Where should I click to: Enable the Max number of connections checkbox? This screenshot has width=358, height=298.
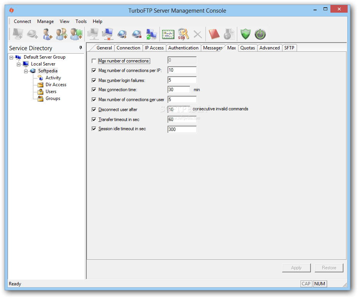[x=94, y=61]
